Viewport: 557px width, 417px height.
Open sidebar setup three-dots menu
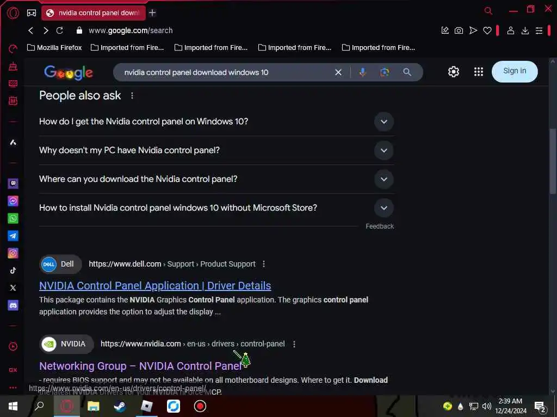[13, 388]
